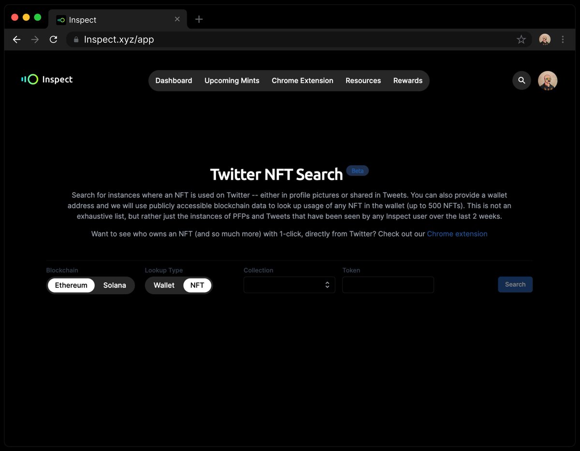
Task: Go back with the browser back arrow
Action: (x=16, y=40)
